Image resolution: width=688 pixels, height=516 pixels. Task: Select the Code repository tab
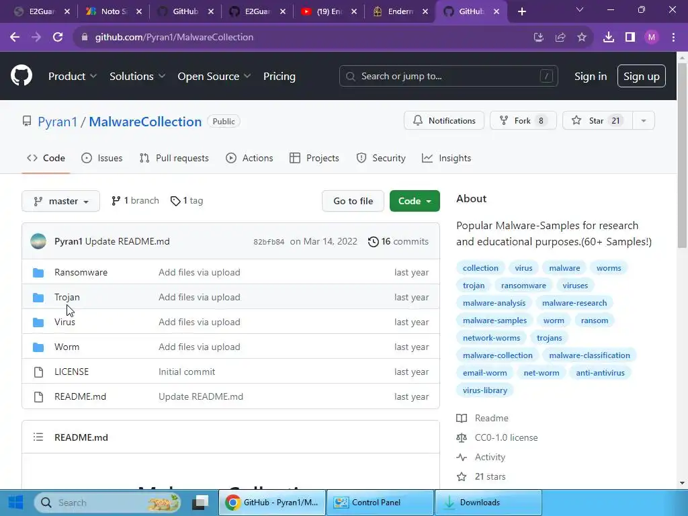(46, 158)
